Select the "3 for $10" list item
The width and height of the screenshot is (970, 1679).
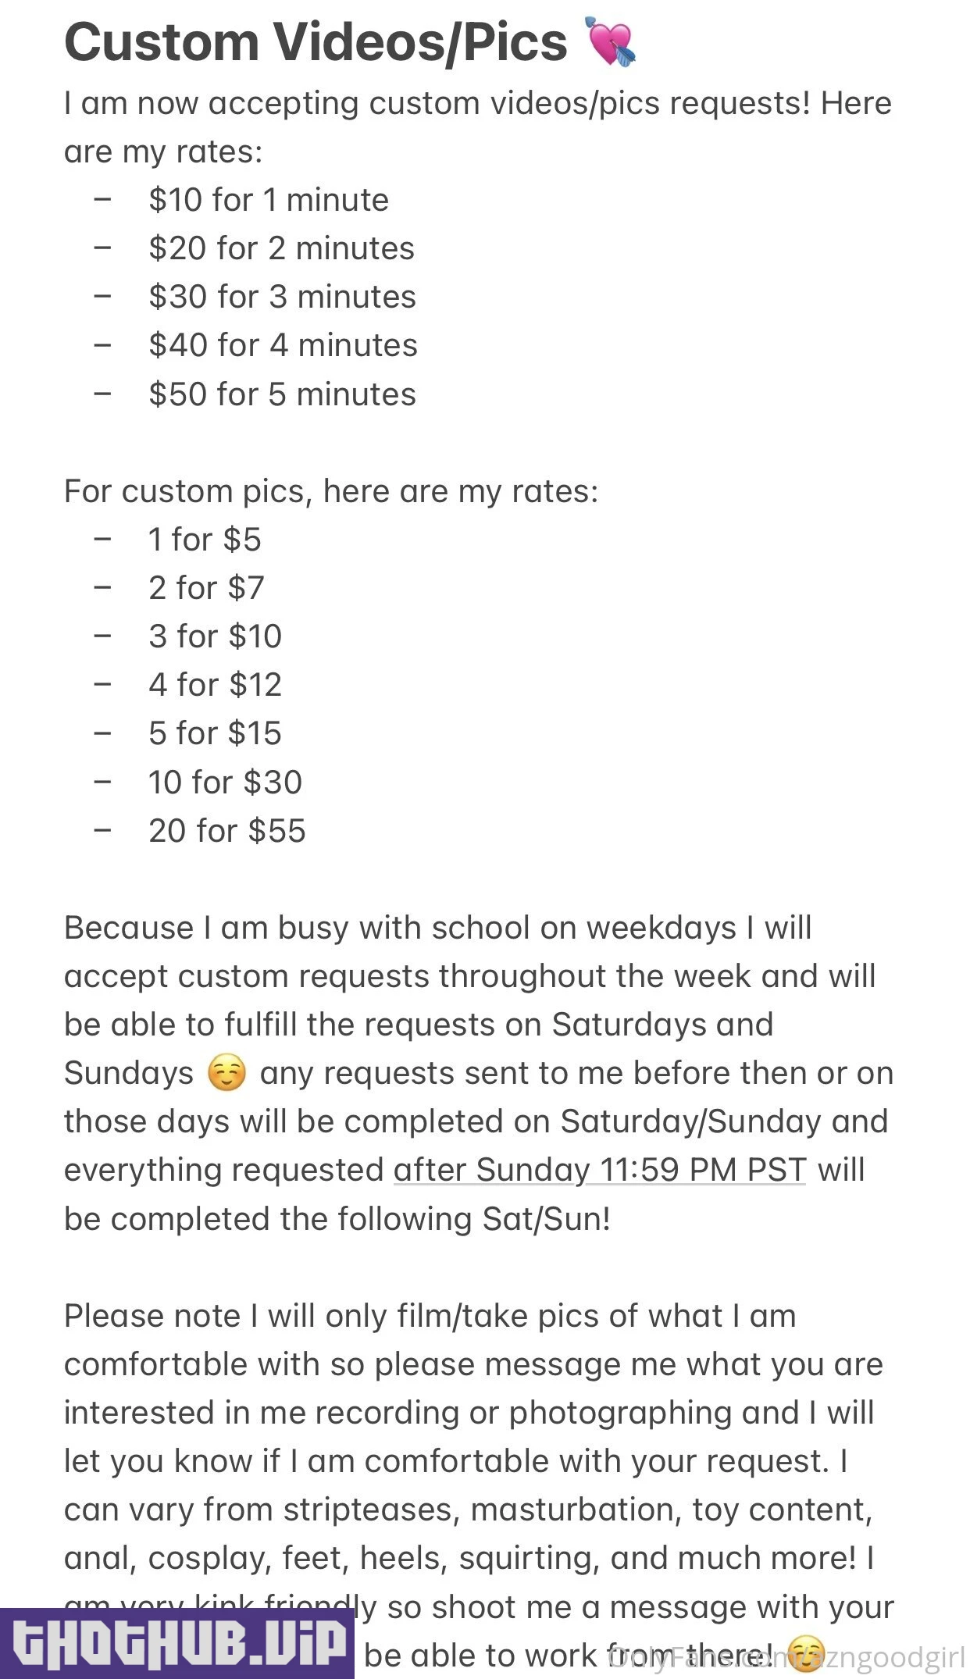click(215, 636)
